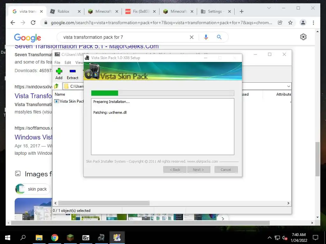Click Chrome page vertical scrollbar thumb
Screen dimensions: 326x244
tap(317, 159)
